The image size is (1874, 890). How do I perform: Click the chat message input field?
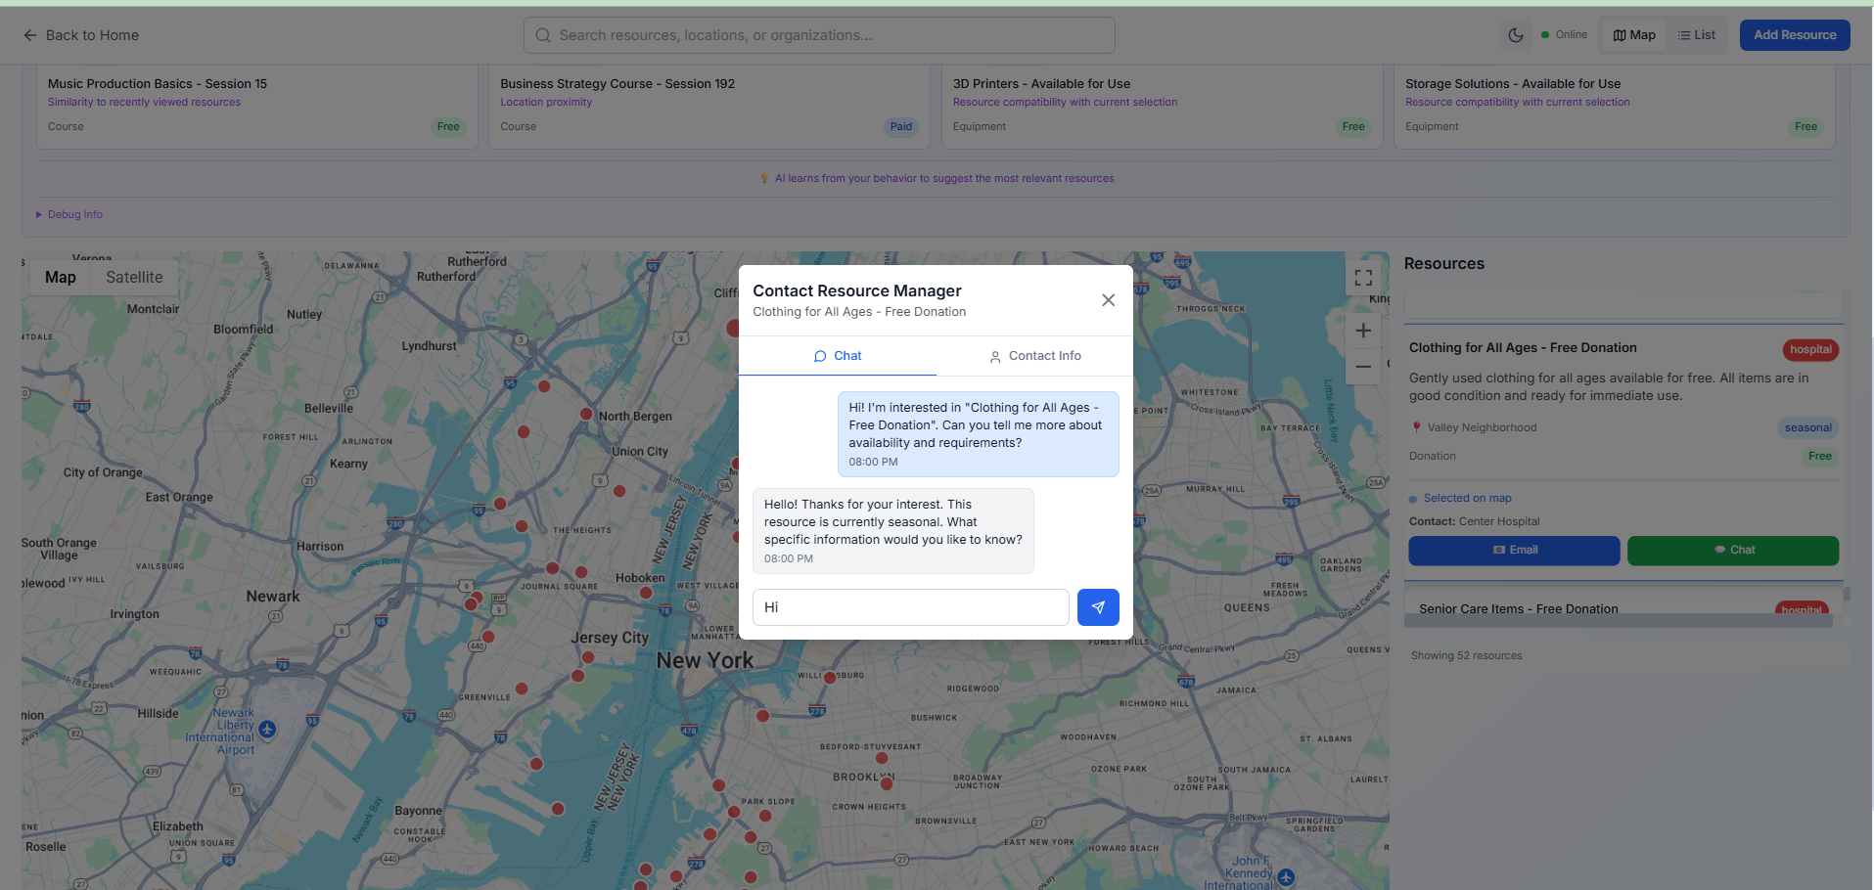pyautogui.click(x=911, y=607)
